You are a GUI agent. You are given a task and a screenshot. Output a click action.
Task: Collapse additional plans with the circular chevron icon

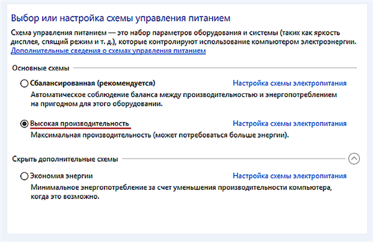[354, 159]
